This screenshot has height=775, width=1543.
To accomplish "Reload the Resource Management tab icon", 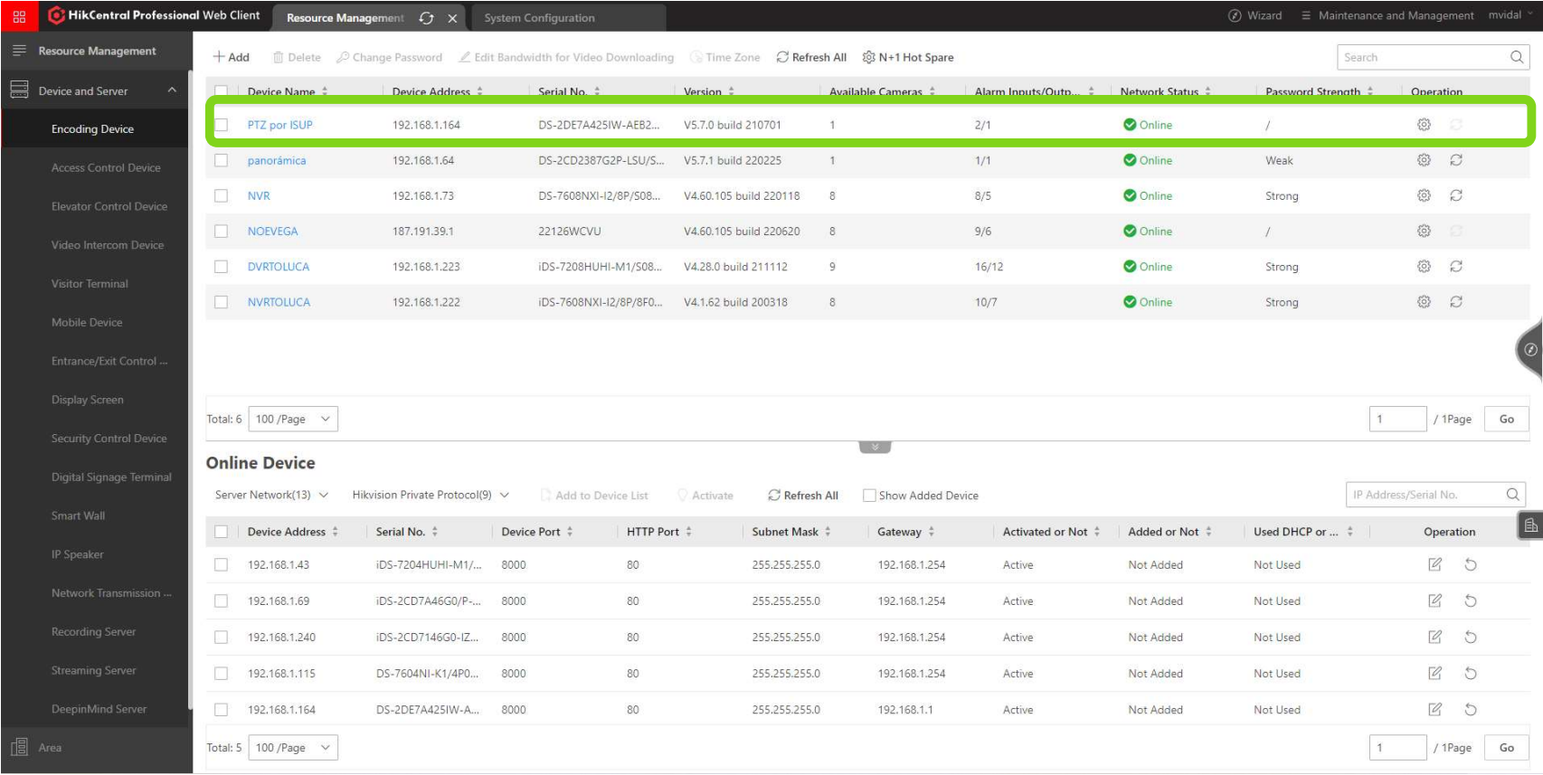I will (x=426, y=18).
